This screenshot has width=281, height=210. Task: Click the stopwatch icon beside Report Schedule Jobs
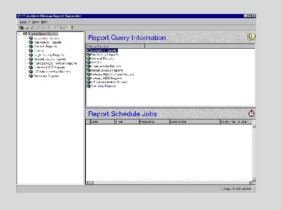(x=251, y=114)
